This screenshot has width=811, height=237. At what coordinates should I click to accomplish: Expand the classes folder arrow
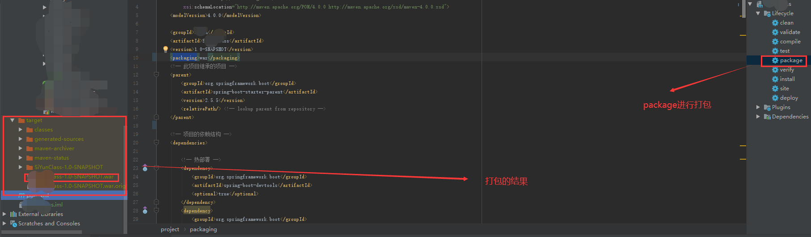click(x=21, y=130)
